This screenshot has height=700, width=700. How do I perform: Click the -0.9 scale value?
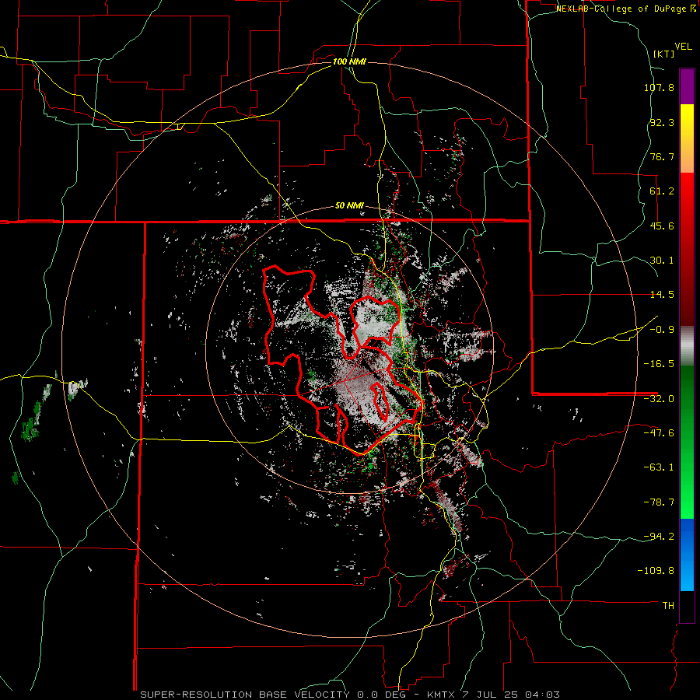662,330
